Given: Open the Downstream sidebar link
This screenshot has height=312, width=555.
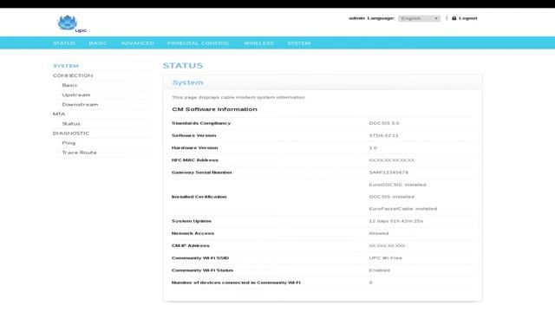Looking at the screenshot, I should pyautogui.click(x=80, y=104).
